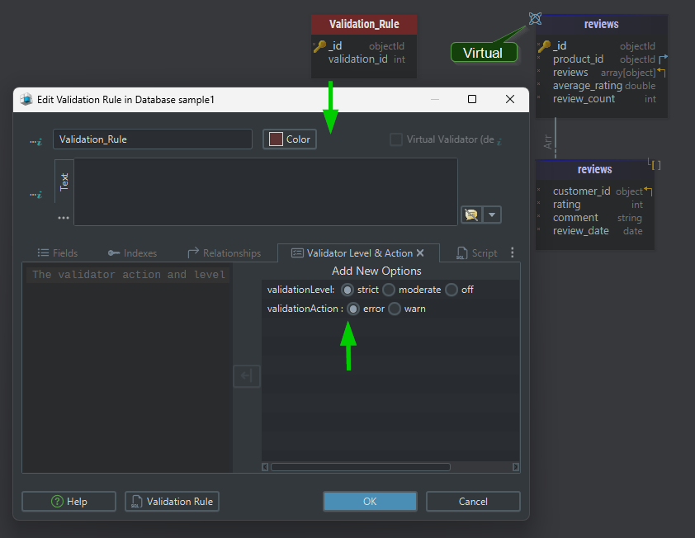Image resolution: width=695 pixels, height=538 pixels.
Task: Select the error validationAction option
Action: [353, 309]
